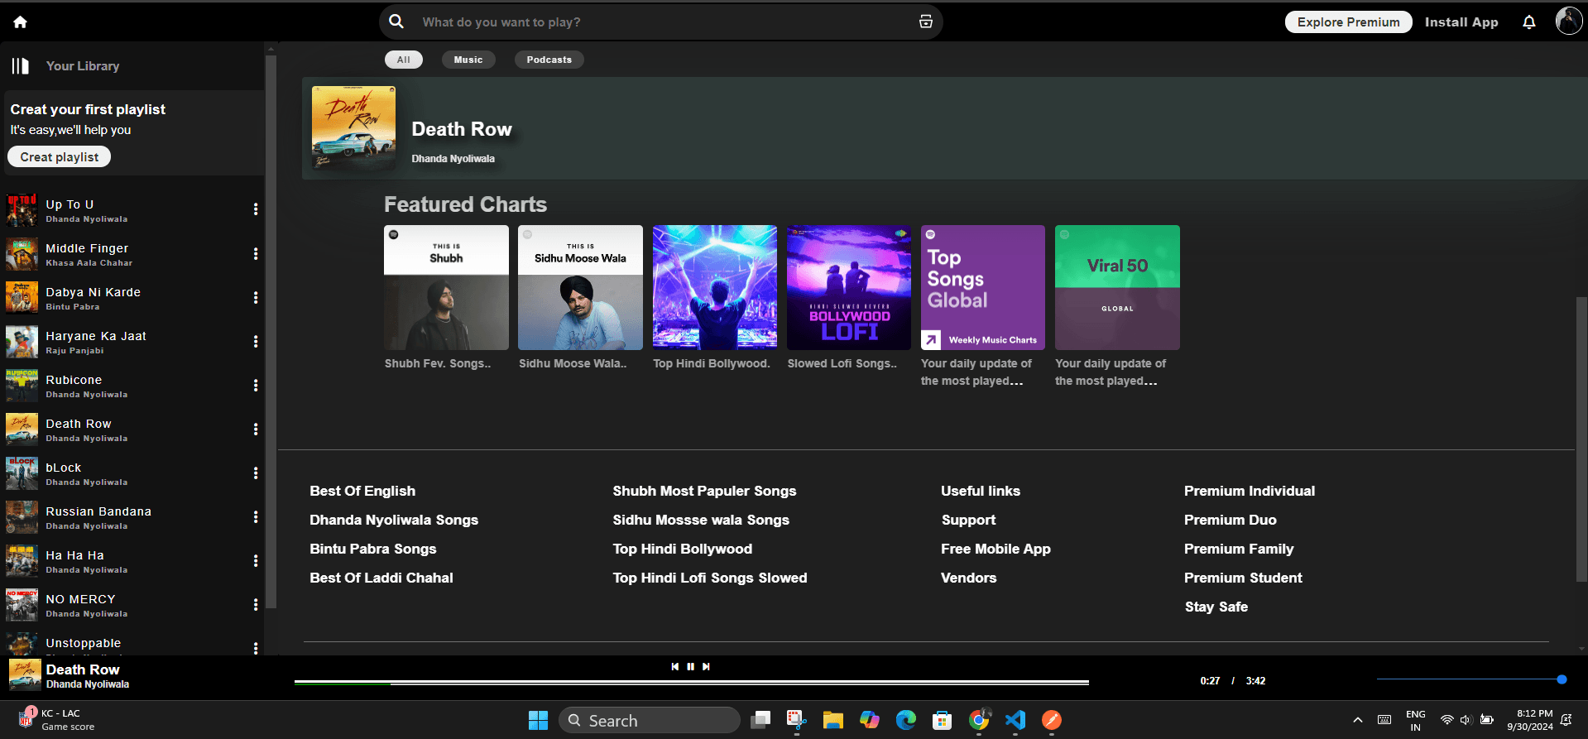Open This Is Shubh chart thumbnail
1588x739 pixels.
coord(446,287)
